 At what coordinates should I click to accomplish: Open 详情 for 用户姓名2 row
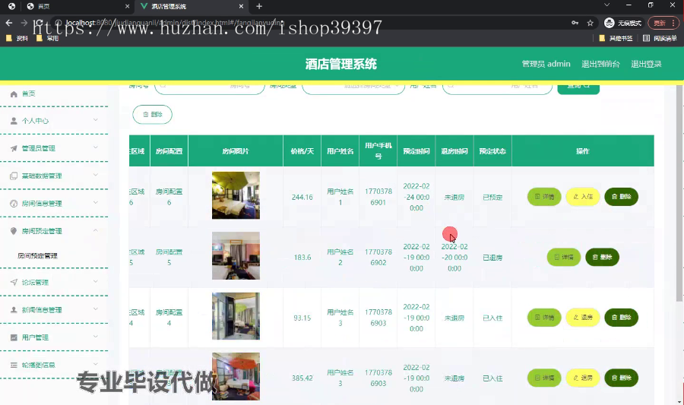(564, 258)
